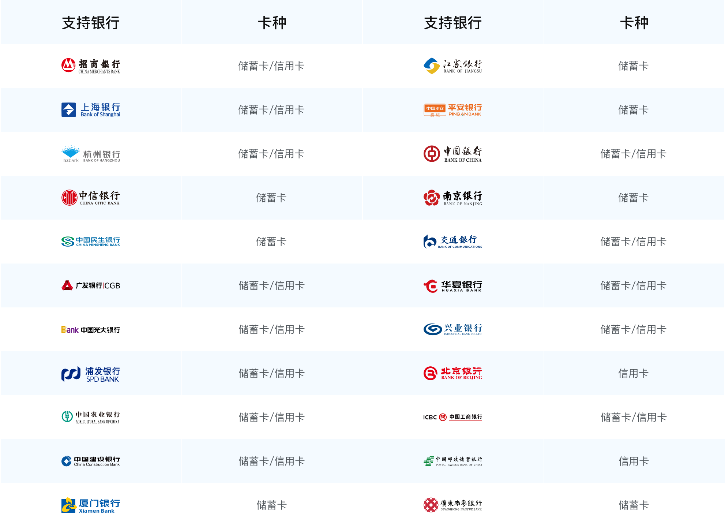Click 信用卡 in the Bank of Beijing row
Image resolution: width=725 pixels, height=527 pixels.
(634, 373)
